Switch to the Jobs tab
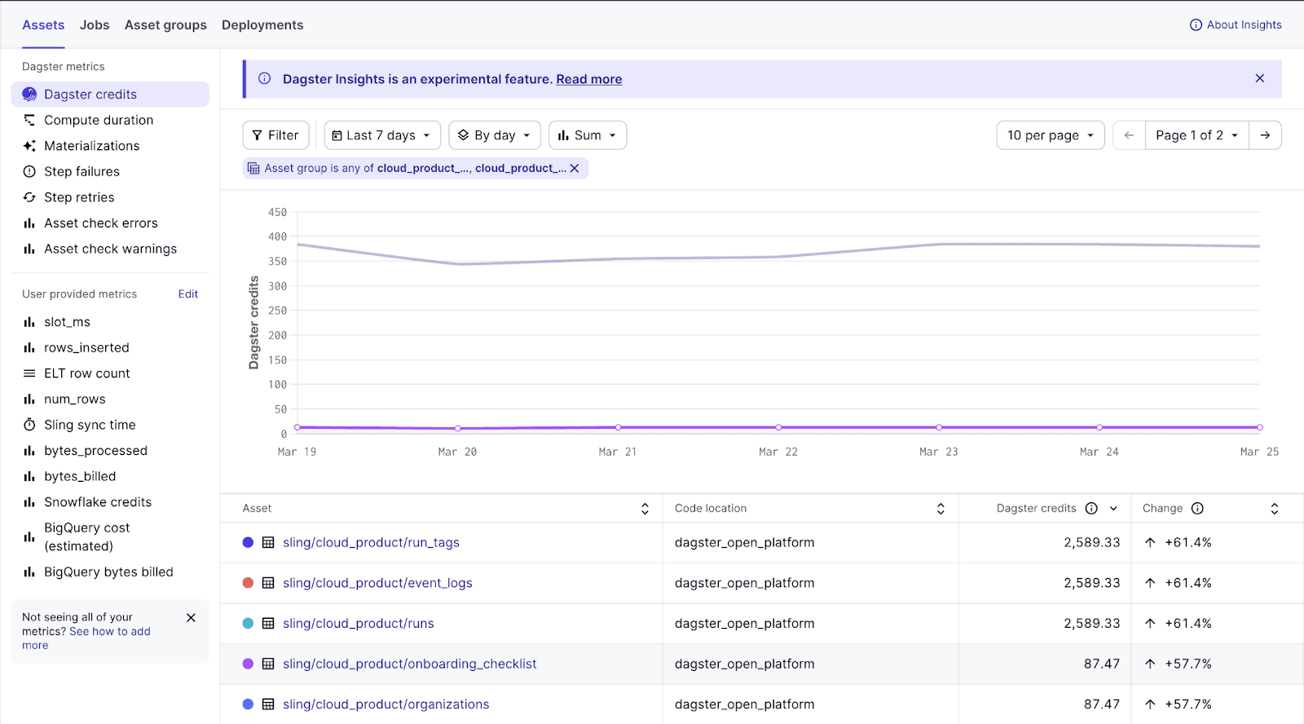 tap(95, 24)
